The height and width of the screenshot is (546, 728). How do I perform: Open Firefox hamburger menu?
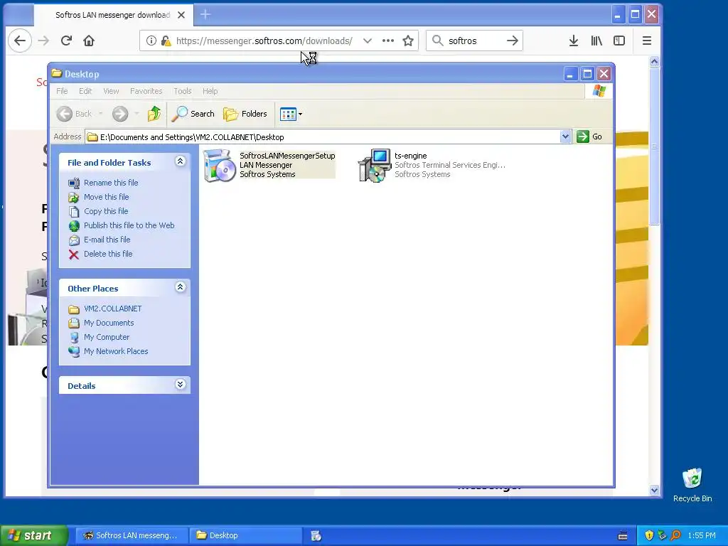pos(647,41)
